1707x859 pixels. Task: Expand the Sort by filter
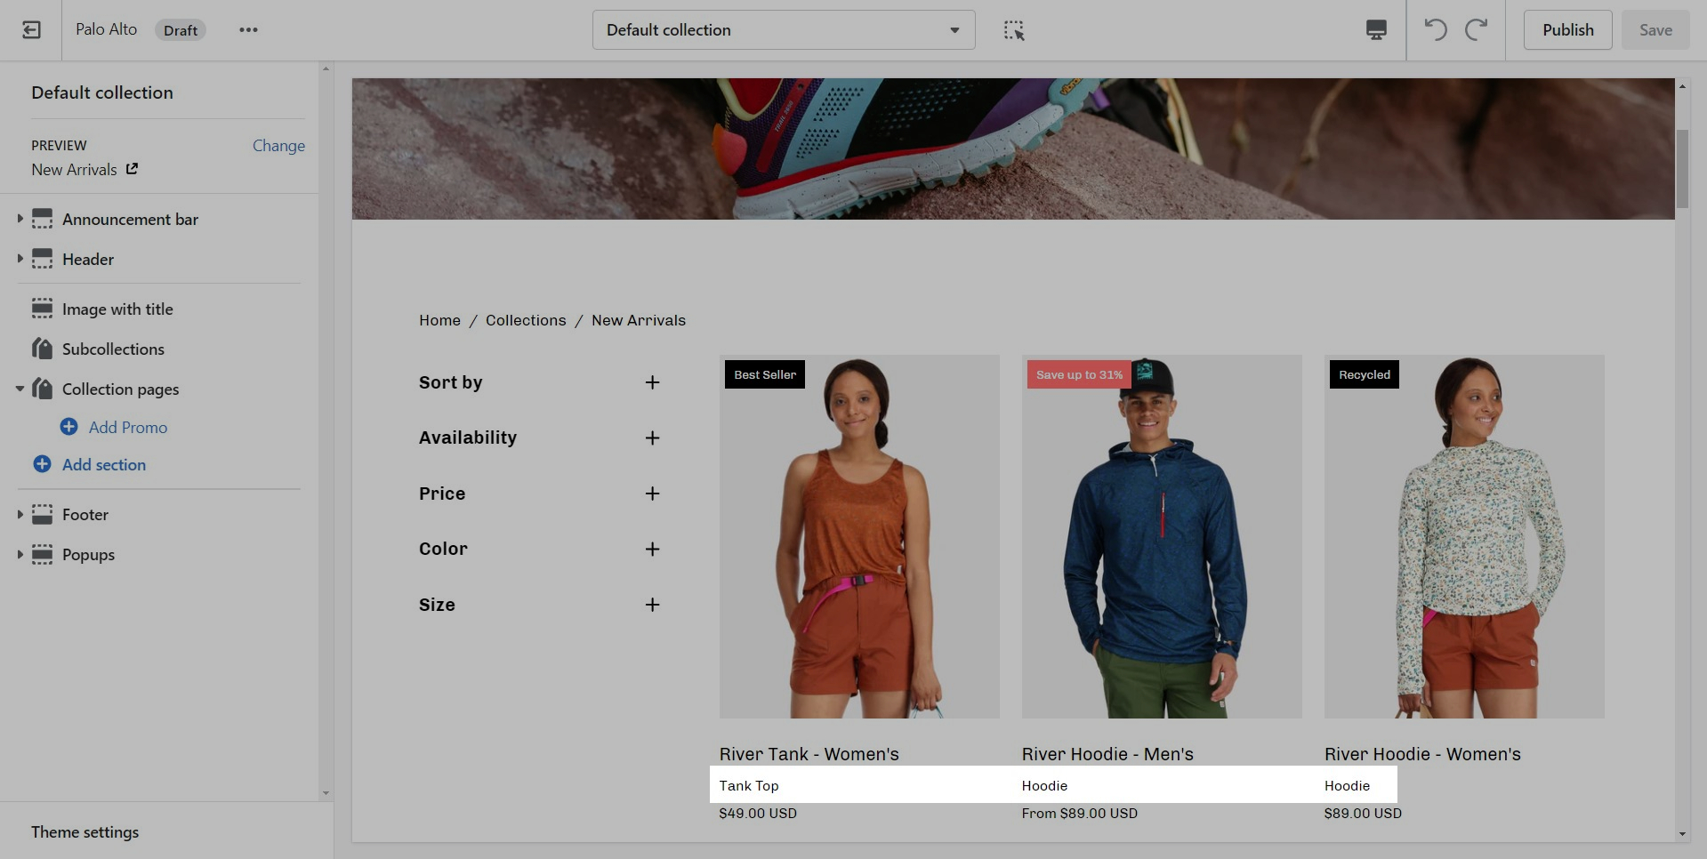point(652,382)
